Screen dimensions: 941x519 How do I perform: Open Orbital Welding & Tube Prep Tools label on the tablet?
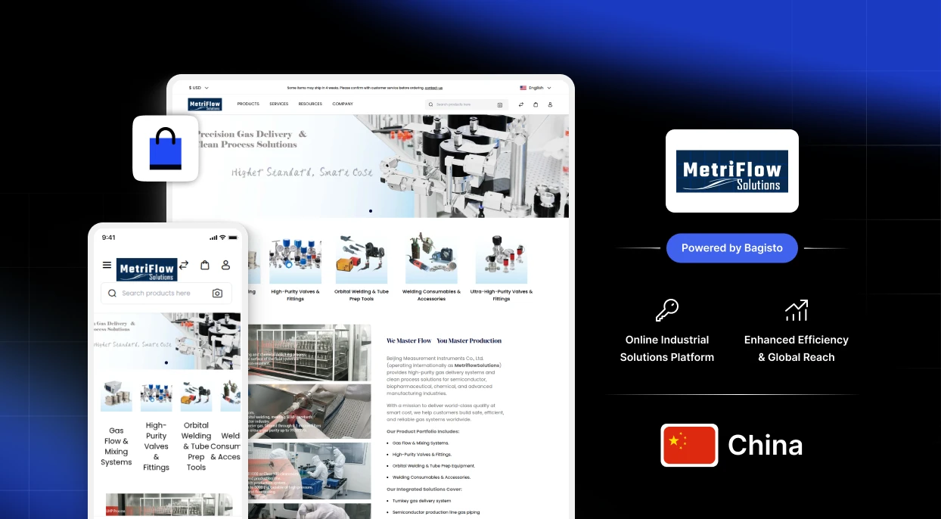click(x=362, y=295)
